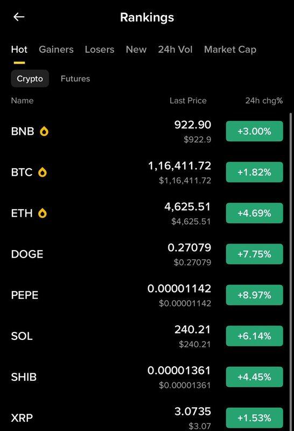This screenshot has height=431, width=294.
Task: Open the SHIB coin entry
Action: (x=147, y=377)
